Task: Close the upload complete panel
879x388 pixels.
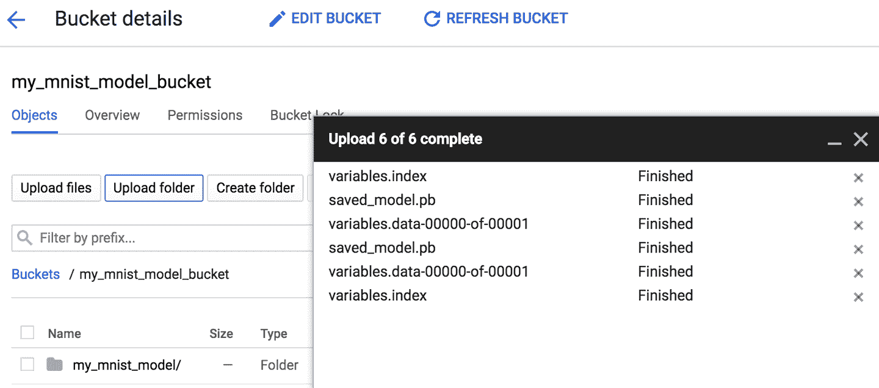Action: coord(861,140)
